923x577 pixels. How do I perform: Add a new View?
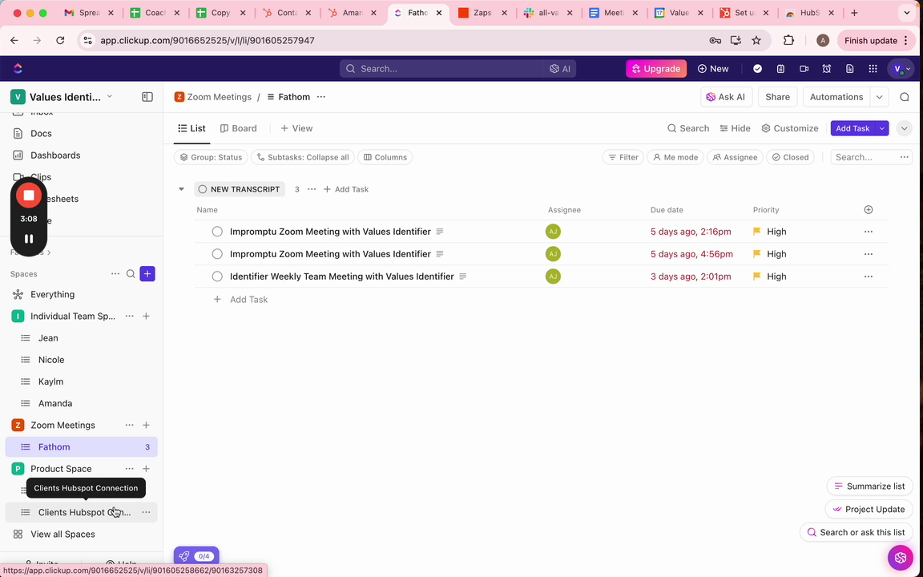pos(296,128)
